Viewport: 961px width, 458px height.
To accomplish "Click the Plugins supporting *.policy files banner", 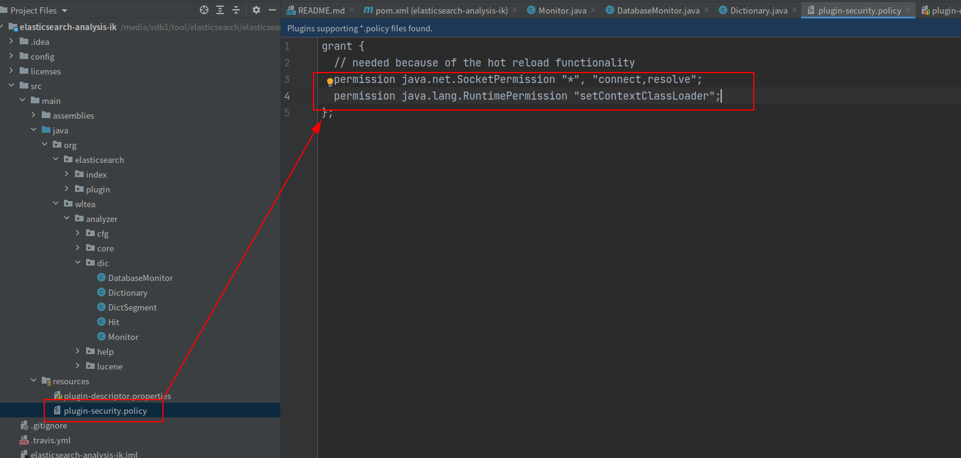I will [x=621, y=28].
